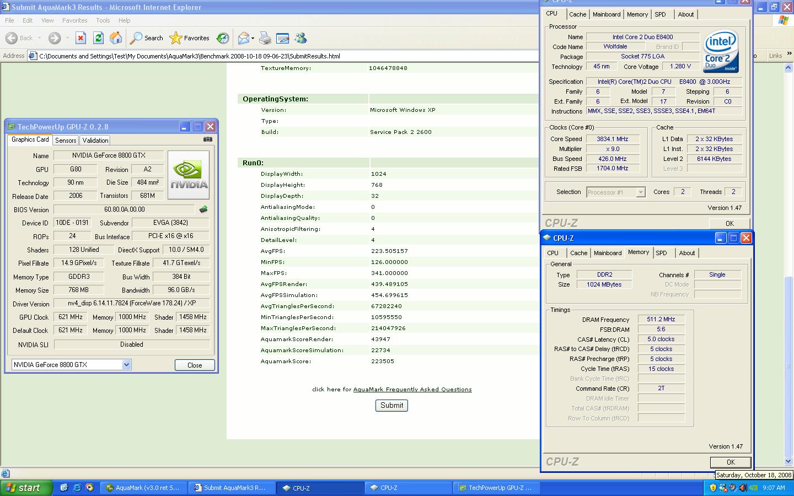
Task: Switch to the SPD tab in front CPU-Z window
Action: (x=661, y=253)
